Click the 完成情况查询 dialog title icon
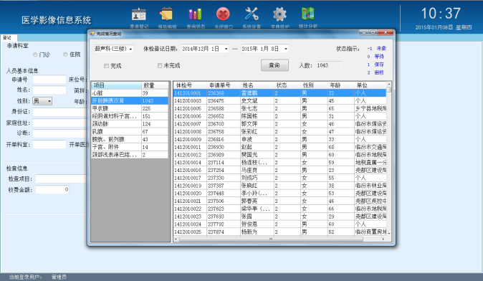The image size is (483, 281). point(92,34)
